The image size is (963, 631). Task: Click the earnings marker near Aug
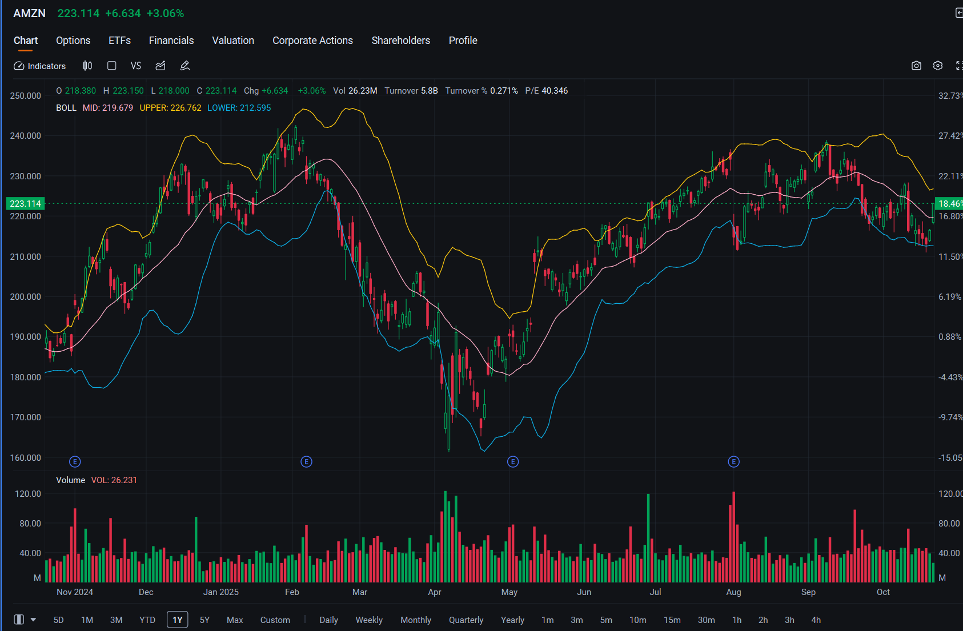click(x=734, y=461)
